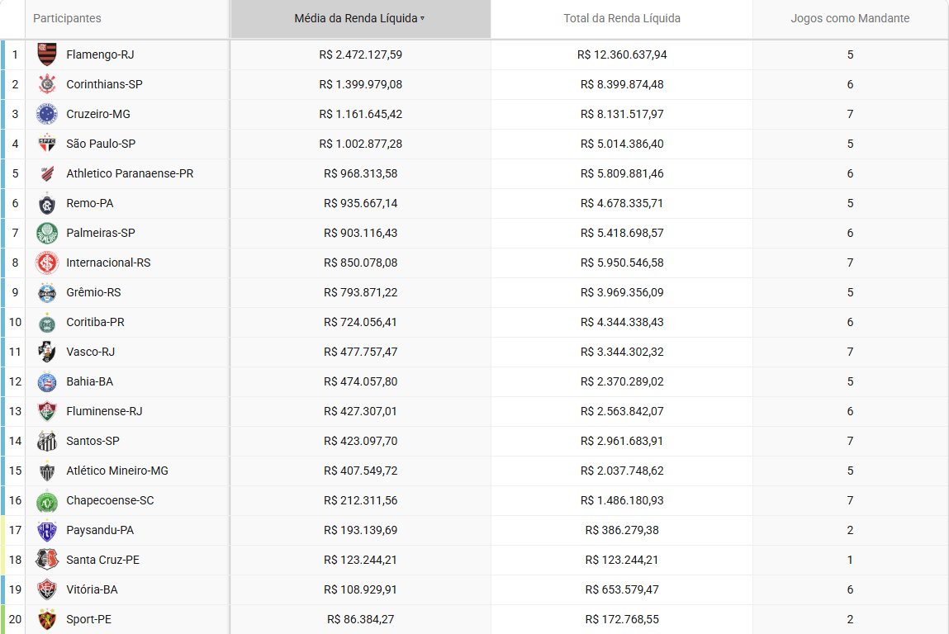Select the Internacional-RS team name
This screenshot has height=634, width=949.
tap(108, 263)
